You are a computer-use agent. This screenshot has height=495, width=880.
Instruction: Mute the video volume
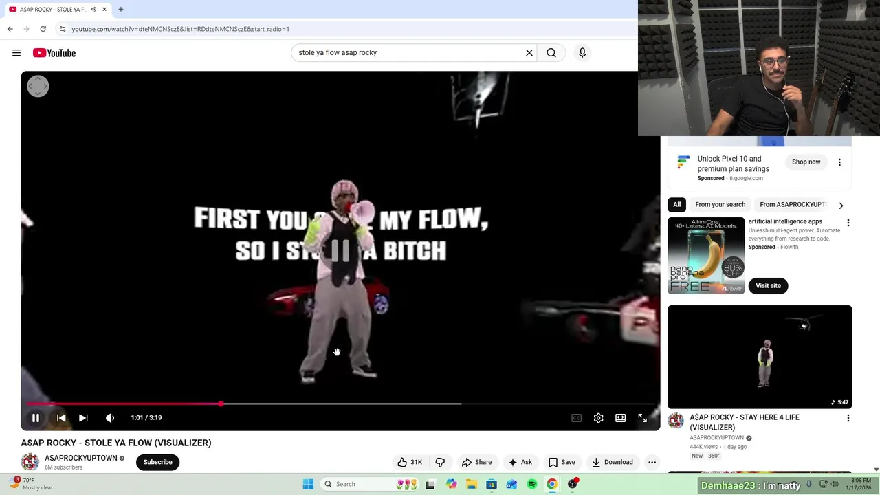110,418
